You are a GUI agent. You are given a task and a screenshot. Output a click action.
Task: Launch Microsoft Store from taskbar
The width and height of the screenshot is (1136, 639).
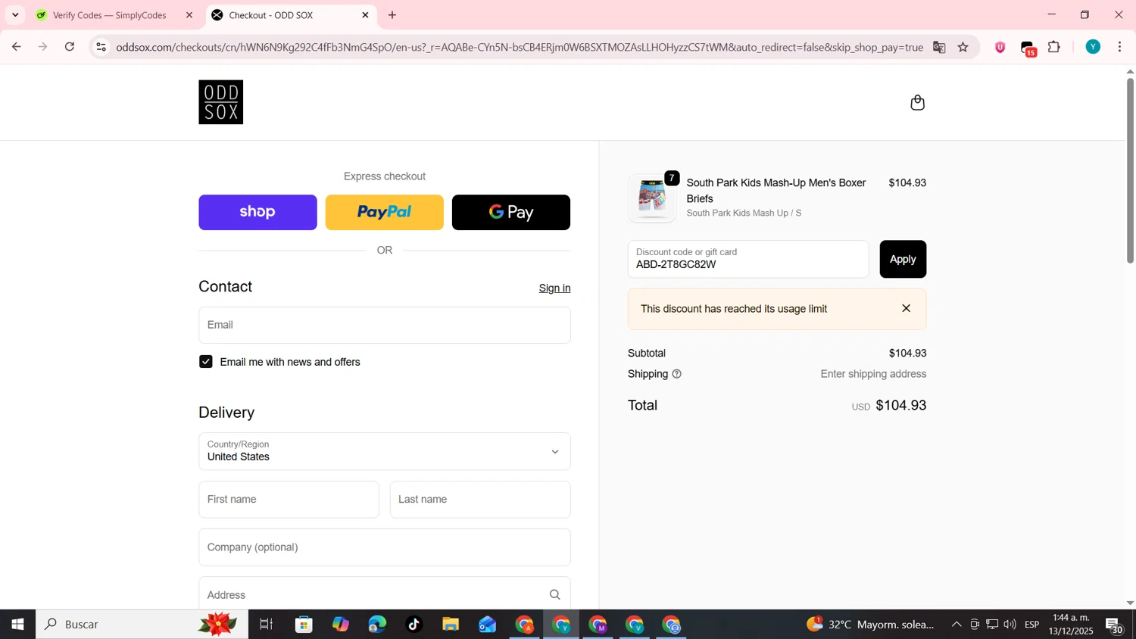(304, 625)
